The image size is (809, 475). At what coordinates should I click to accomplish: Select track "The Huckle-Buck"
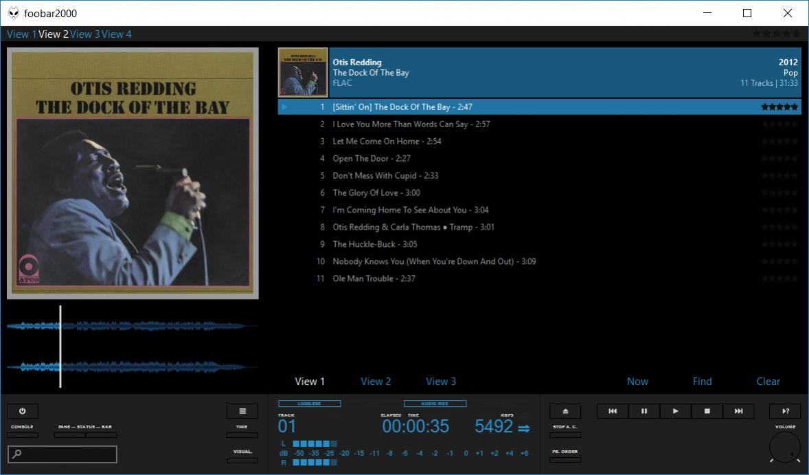[x=539, y=244]
